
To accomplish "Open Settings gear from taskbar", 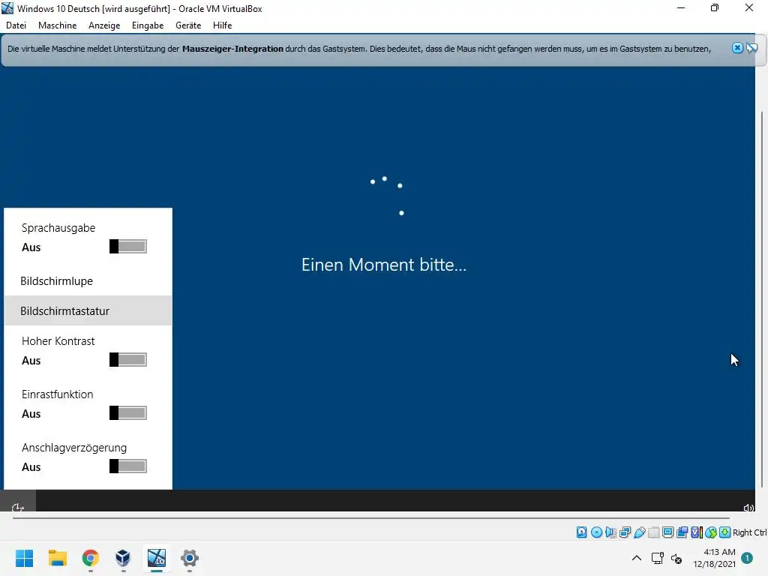I will click(190, 558).
